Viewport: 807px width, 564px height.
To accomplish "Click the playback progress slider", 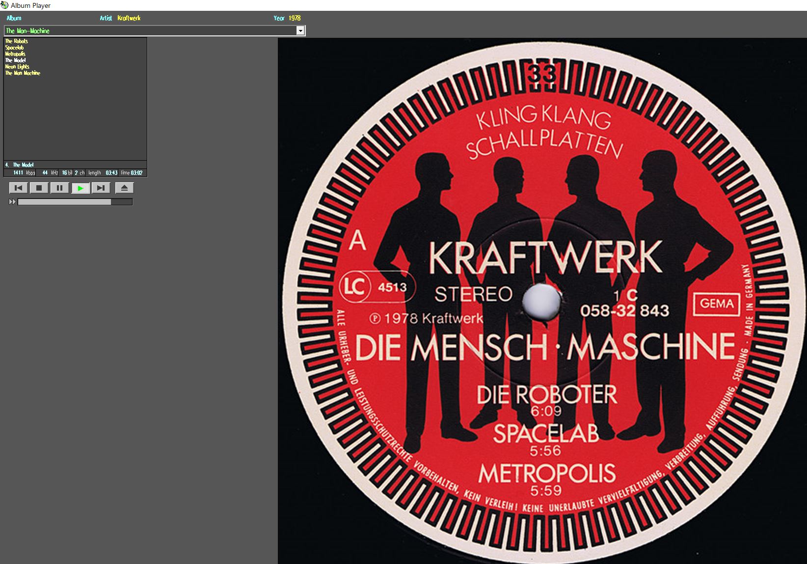I will tap(75, 202).
